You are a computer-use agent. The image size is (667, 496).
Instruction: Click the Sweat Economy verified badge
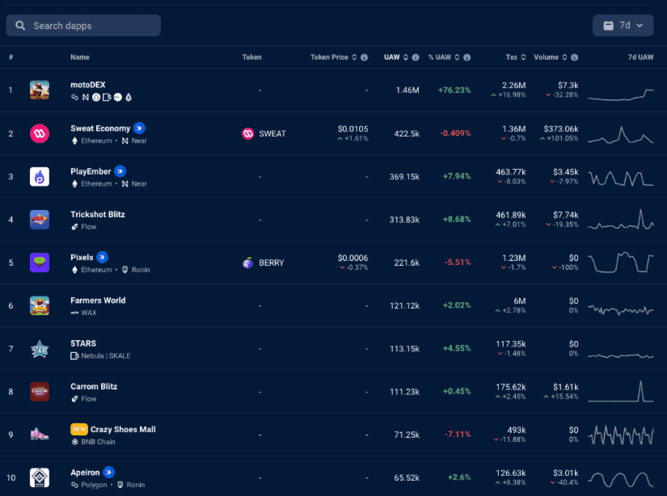tap(139, 128)
